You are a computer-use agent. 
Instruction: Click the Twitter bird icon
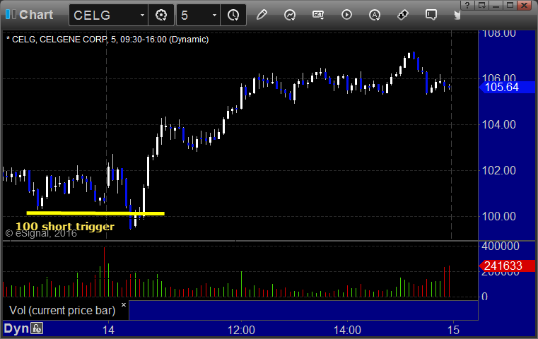pyautogui.click(x=457, y=15)
